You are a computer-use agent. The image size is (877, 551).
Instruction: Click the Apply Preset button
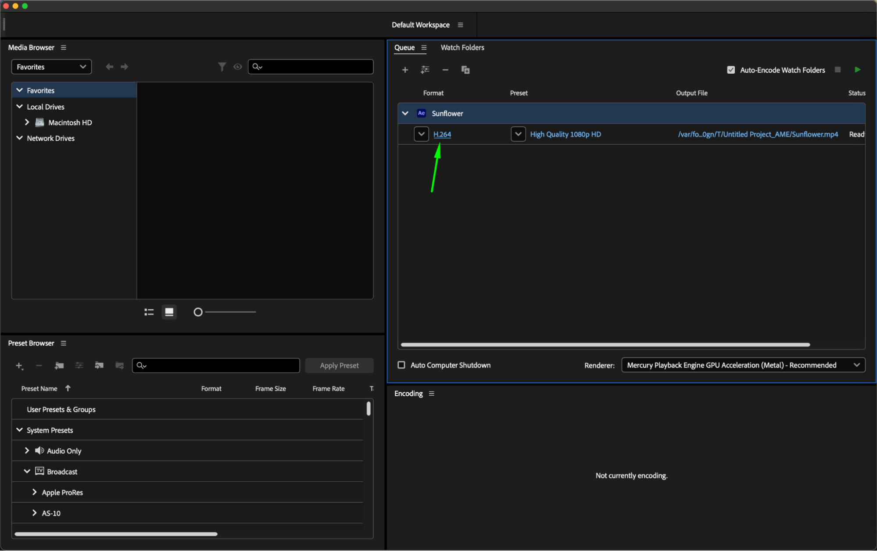point(339,365)
